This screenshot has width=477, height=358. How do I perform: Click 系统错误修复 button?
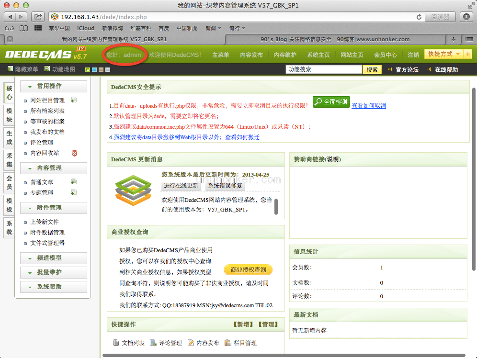225,186
